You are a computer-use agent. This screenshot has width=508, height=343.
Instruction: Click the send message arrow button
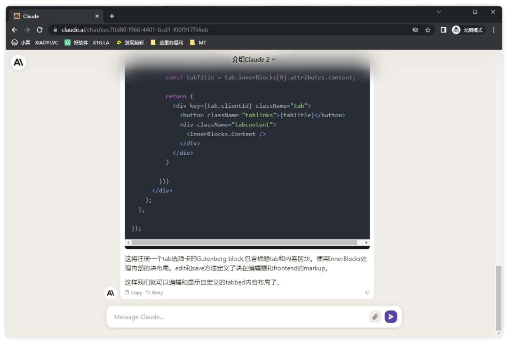[x=390, y=317]
